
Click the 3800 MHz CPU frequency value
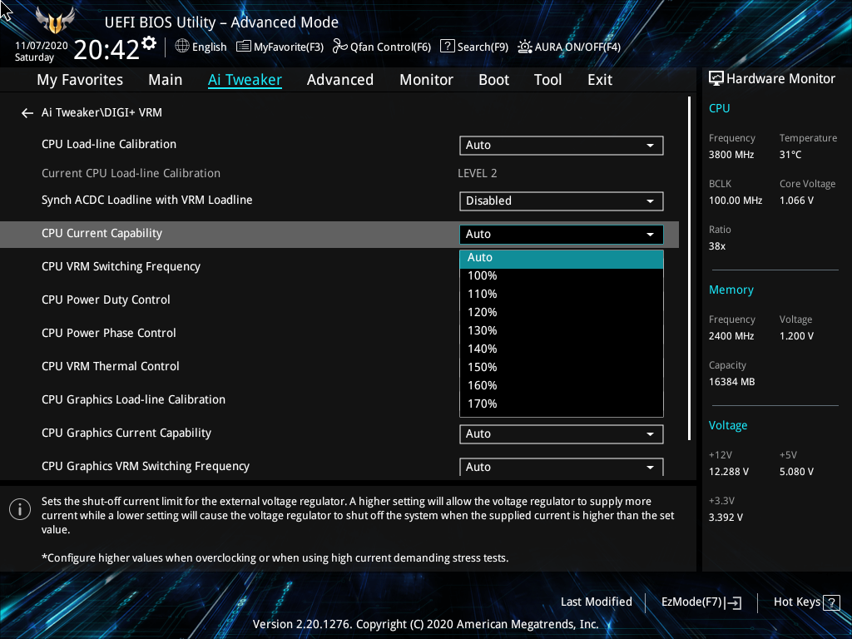coord(731,155)
